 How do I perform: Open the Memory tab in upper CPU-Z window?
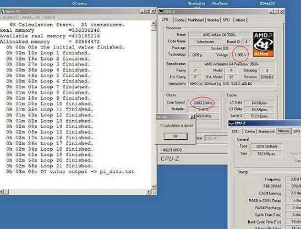click(213, 20)
